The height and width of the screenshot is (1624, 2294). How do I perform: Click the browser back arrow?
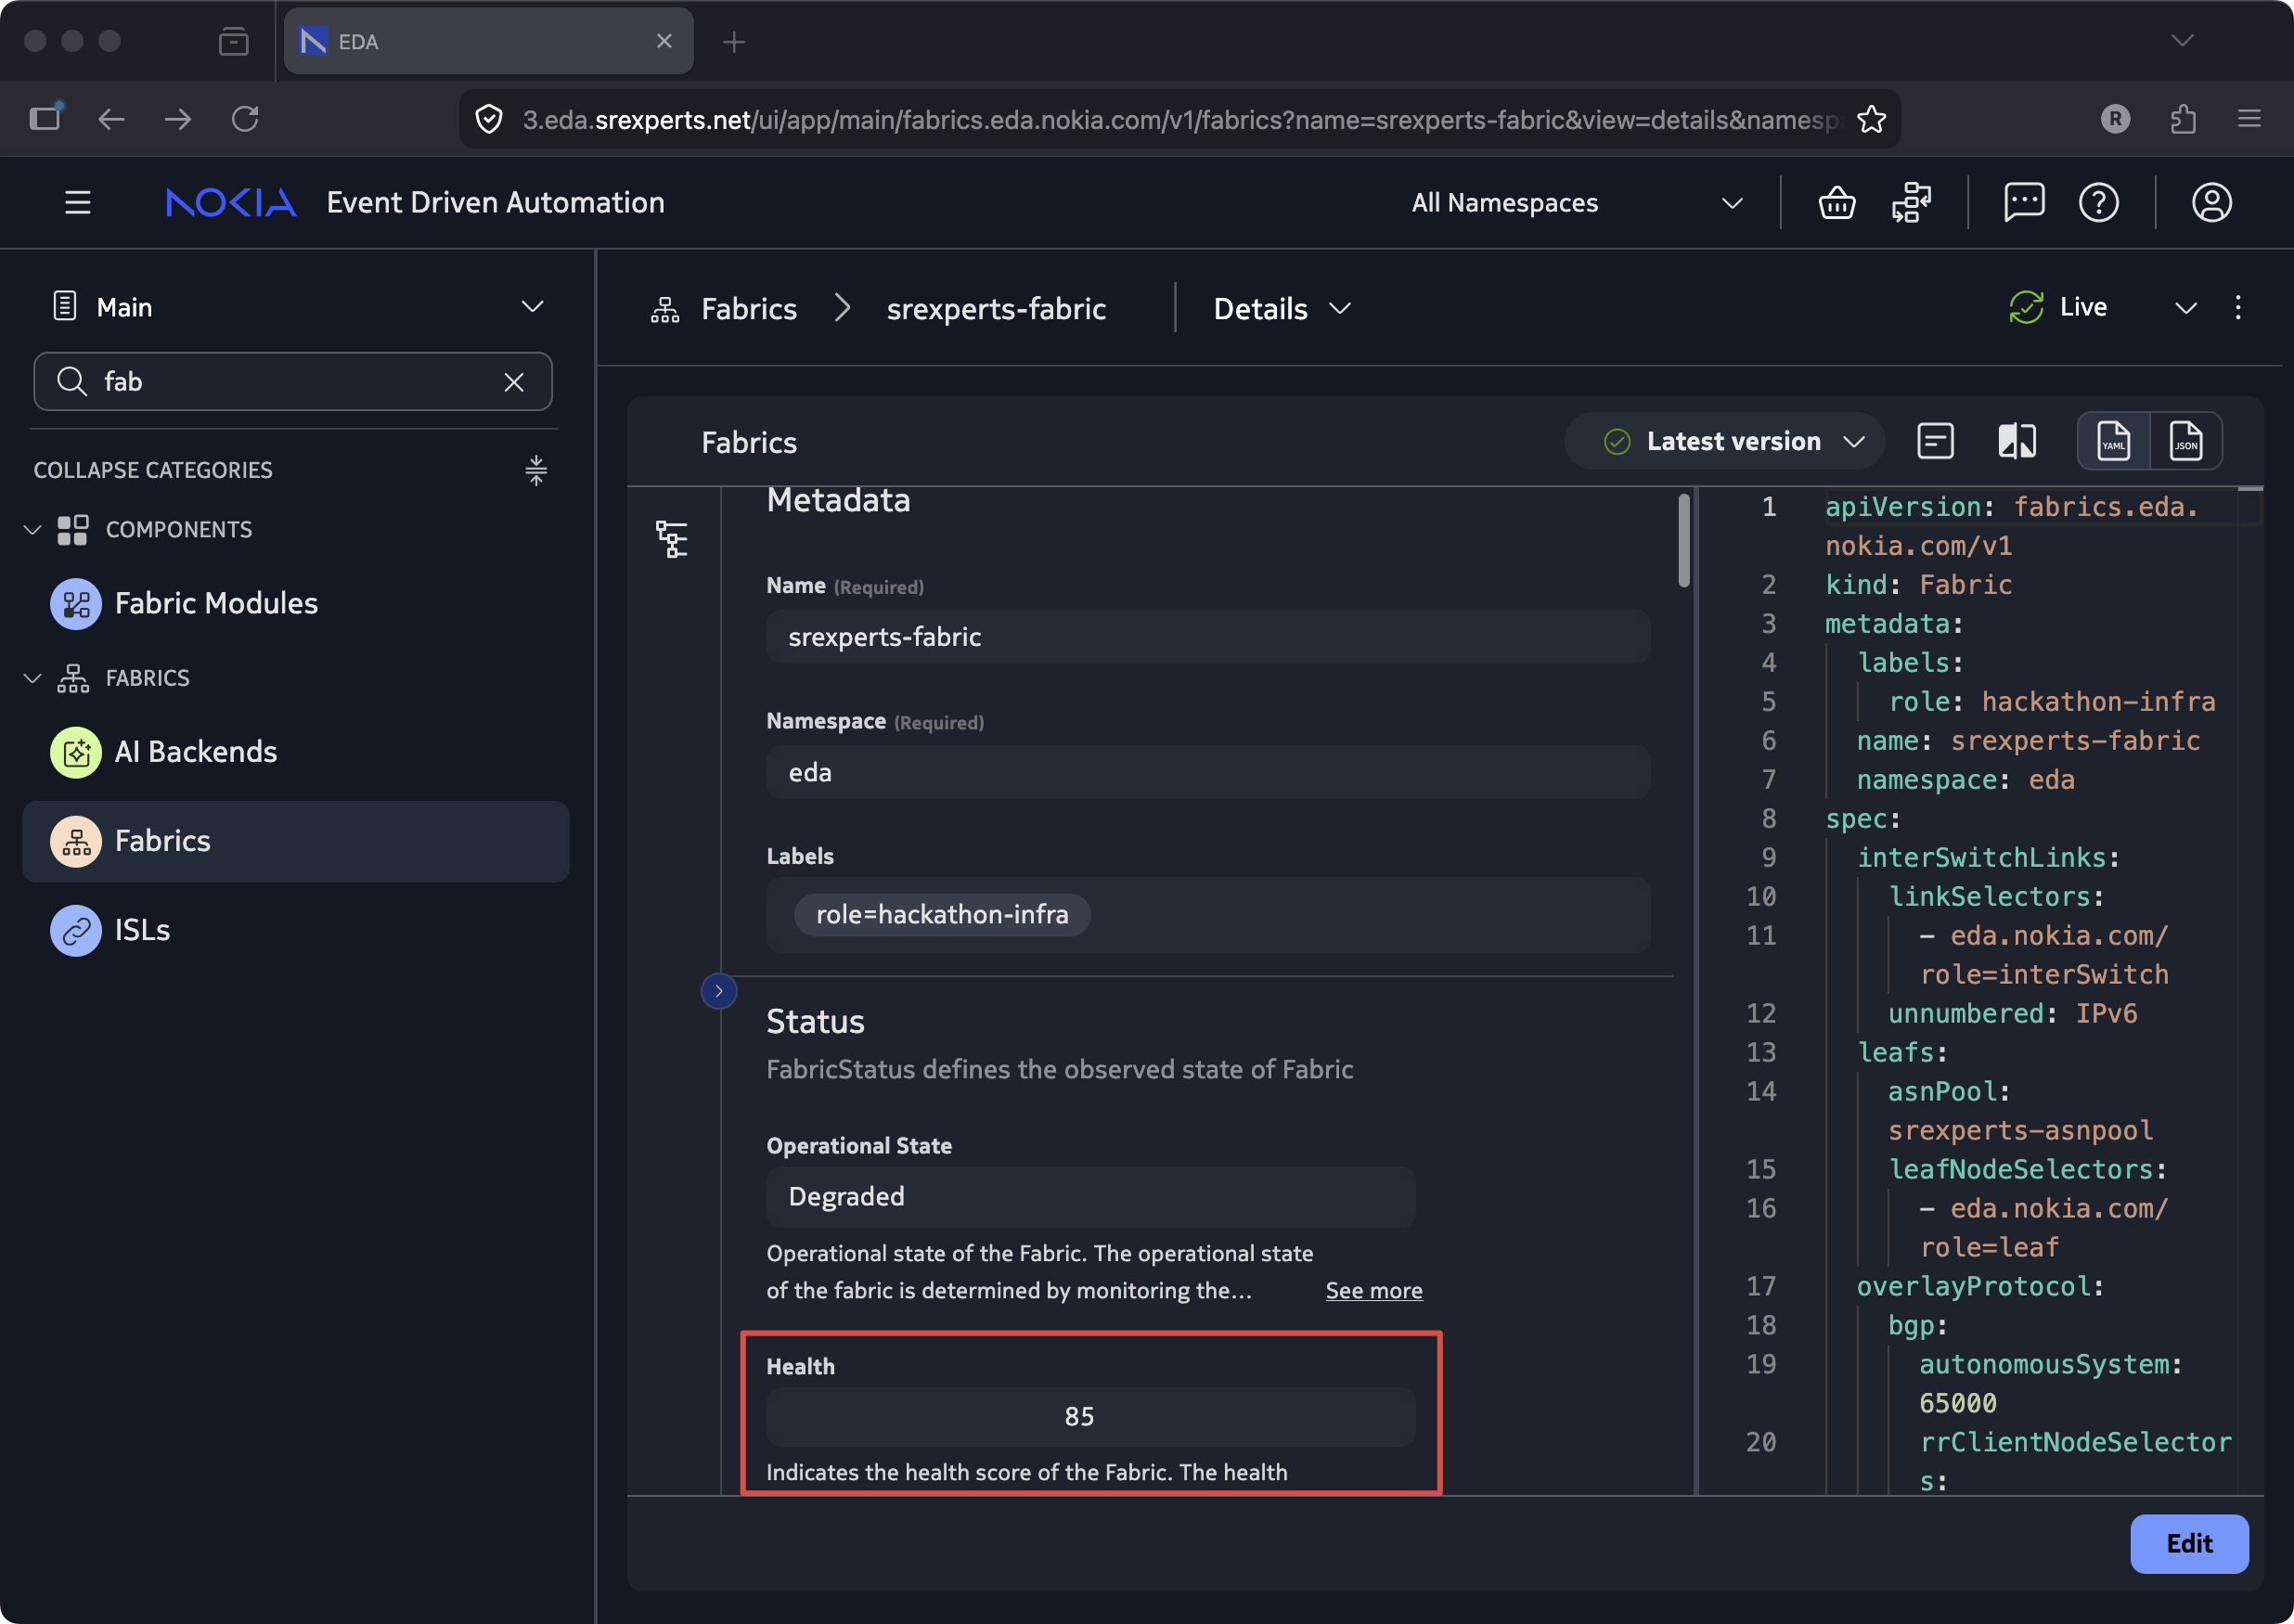pos(111,120)
